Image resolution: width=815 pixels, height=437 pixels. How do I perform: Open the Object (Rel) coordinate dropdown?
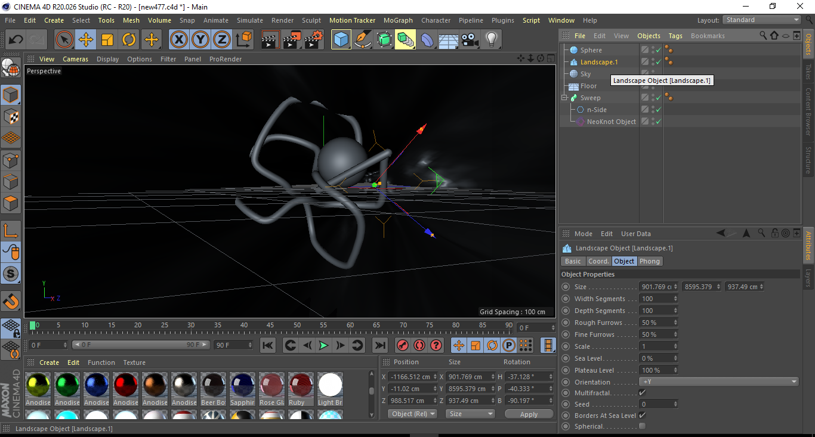click(x=412, y=414)
